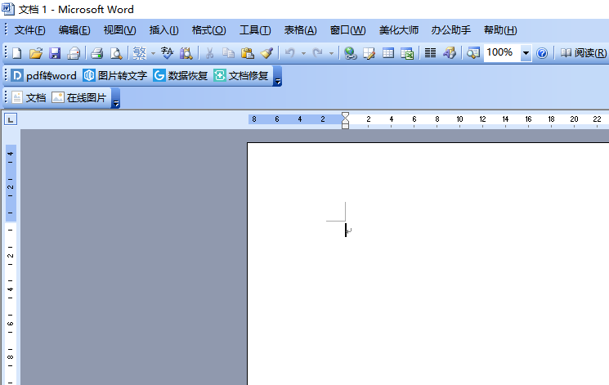Open Print Preview with the magnifier page icon
The width and height of the screenshot is (609, 385).
tap(116, 53)
